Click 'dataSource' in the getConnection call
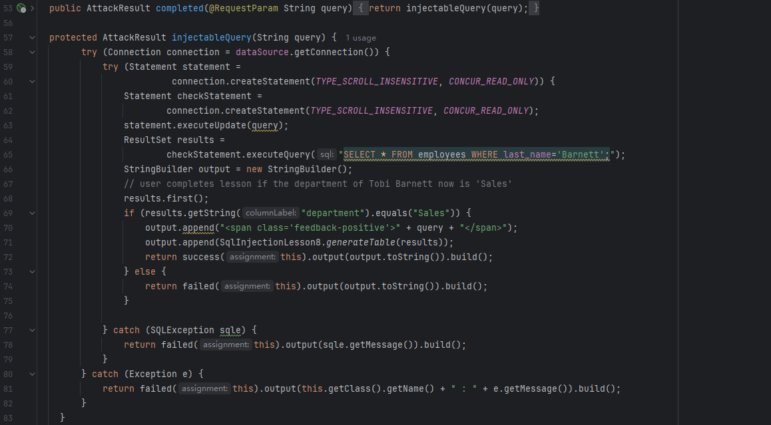This screenshot has width=771, height=425. click(262, 52)
